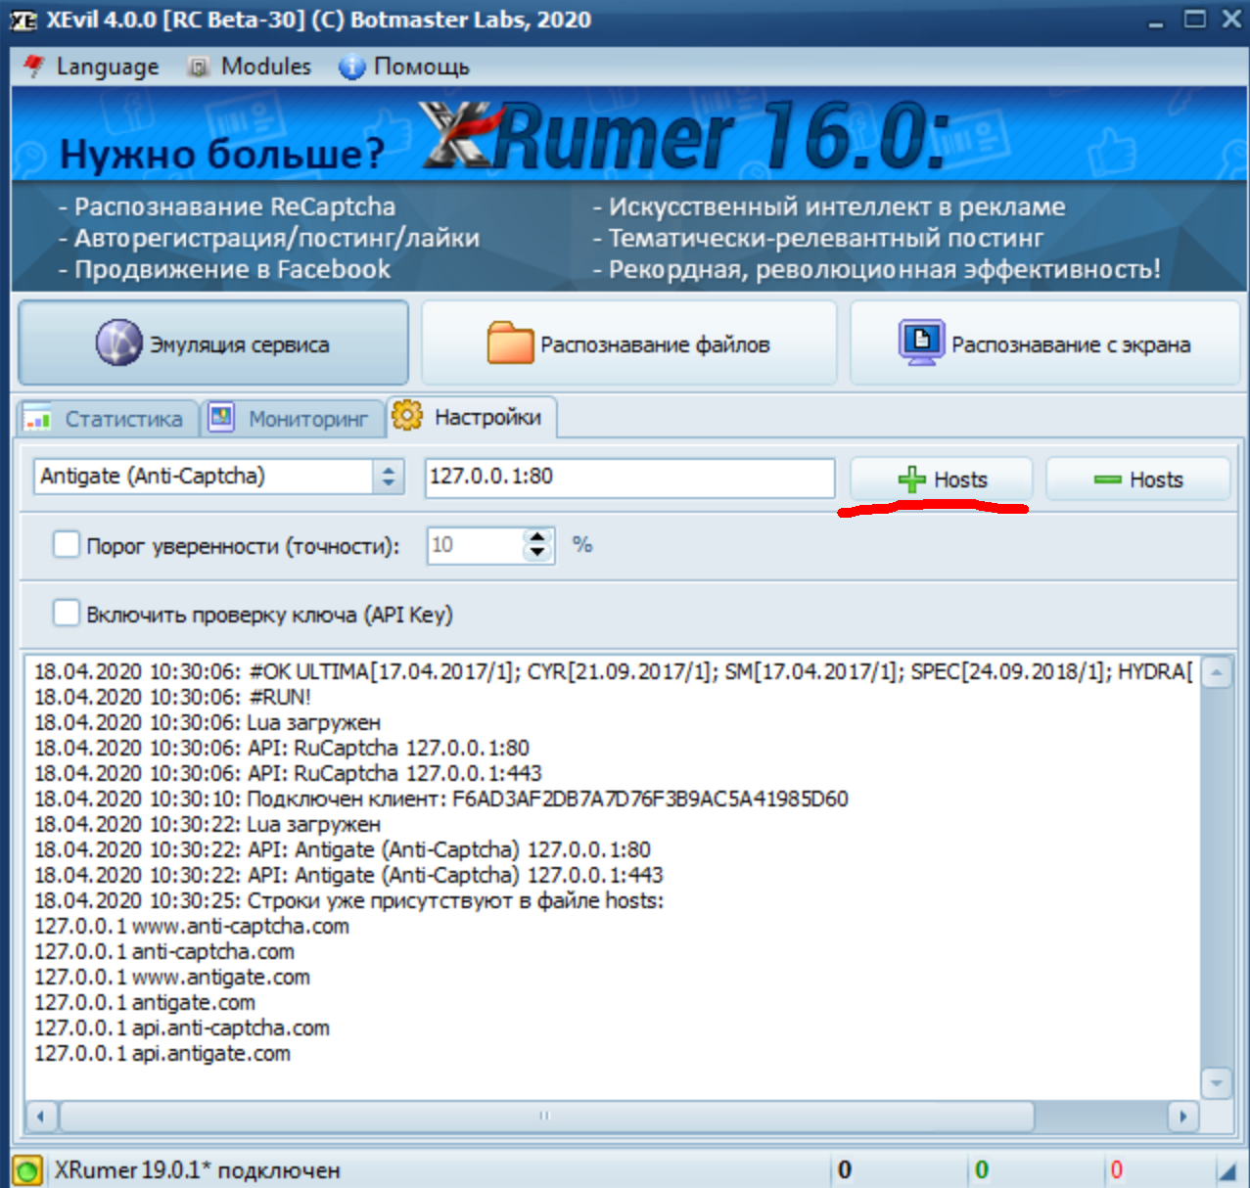Click log line '#RUN!'
Viewport: 1250px width, 1188px height.
(172, 697)
